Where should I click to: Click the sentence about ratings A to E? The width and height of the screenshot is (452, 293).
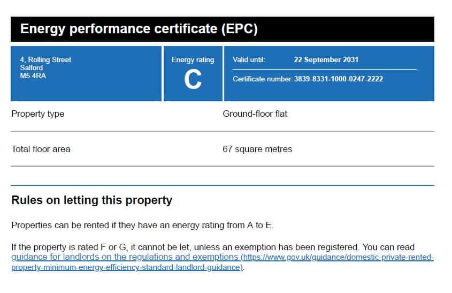tap(142, 225)
